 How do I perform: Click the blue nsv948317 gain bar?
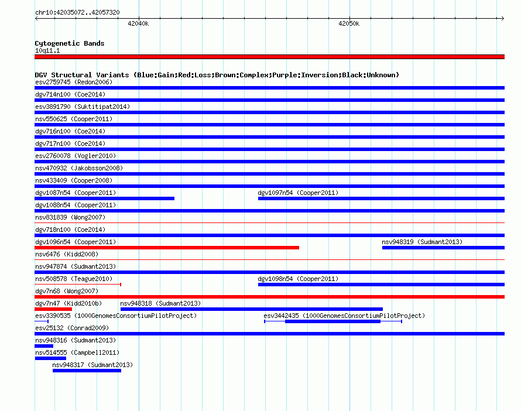87,371
